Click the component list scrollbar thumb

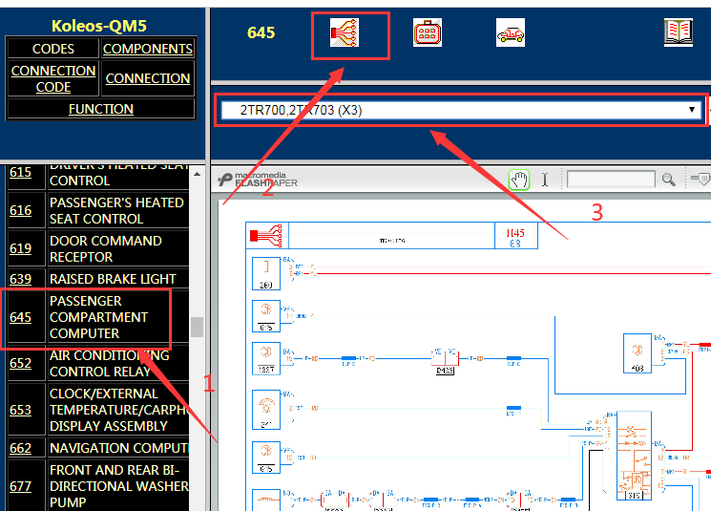[197, 327]
